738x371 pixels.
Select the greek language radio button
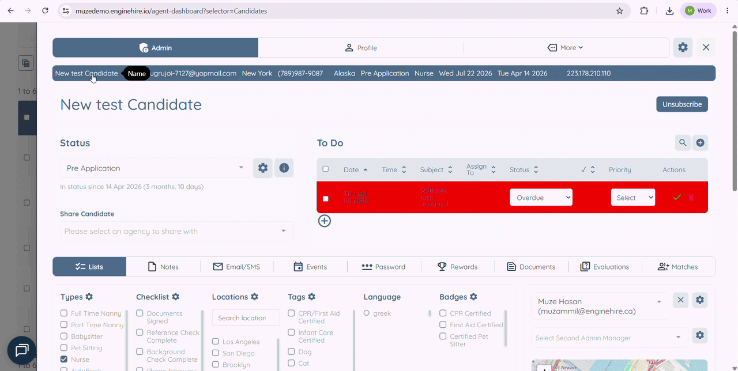point(367,313)
